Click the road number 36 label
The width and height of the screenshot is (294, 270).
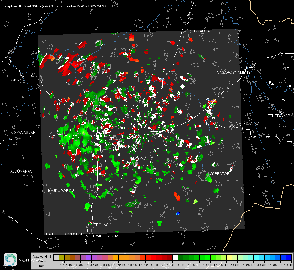[19, 138]
